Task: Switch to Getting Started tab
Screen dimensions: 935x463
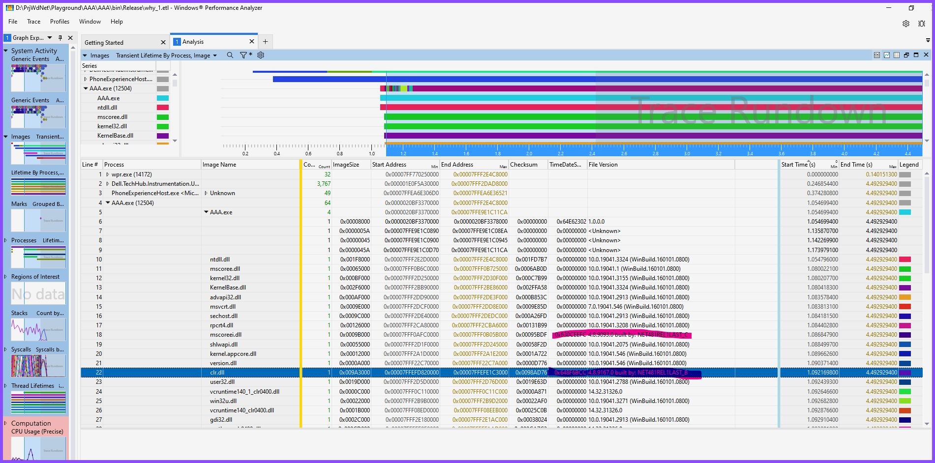Action: (x=104, y=43)
